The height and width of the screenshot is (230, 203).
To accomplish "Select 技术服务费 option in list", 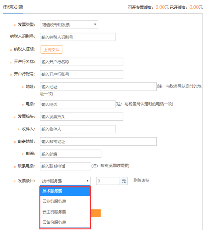I will tap(65, 191).
